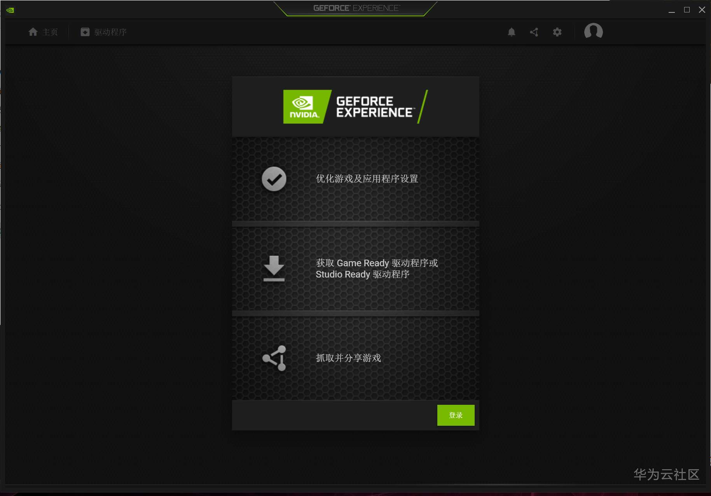Screen dimensions: 711x496
Task: Click the share games icon in card
Action: click(274, 358)
